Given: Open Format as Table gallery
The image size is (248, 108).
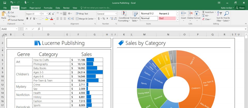Looking at the screenshot, I should pos(135,16).
